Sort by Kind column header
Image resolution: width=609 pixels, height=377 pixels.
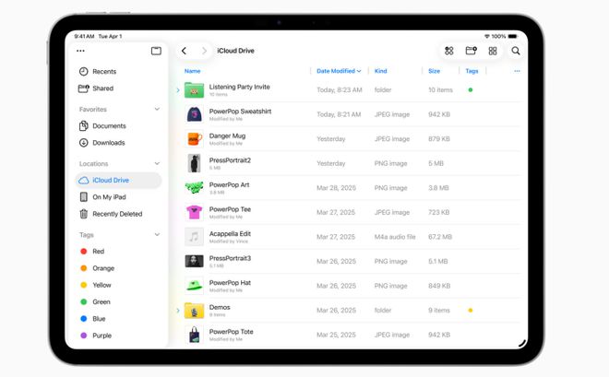coord(380,71)
